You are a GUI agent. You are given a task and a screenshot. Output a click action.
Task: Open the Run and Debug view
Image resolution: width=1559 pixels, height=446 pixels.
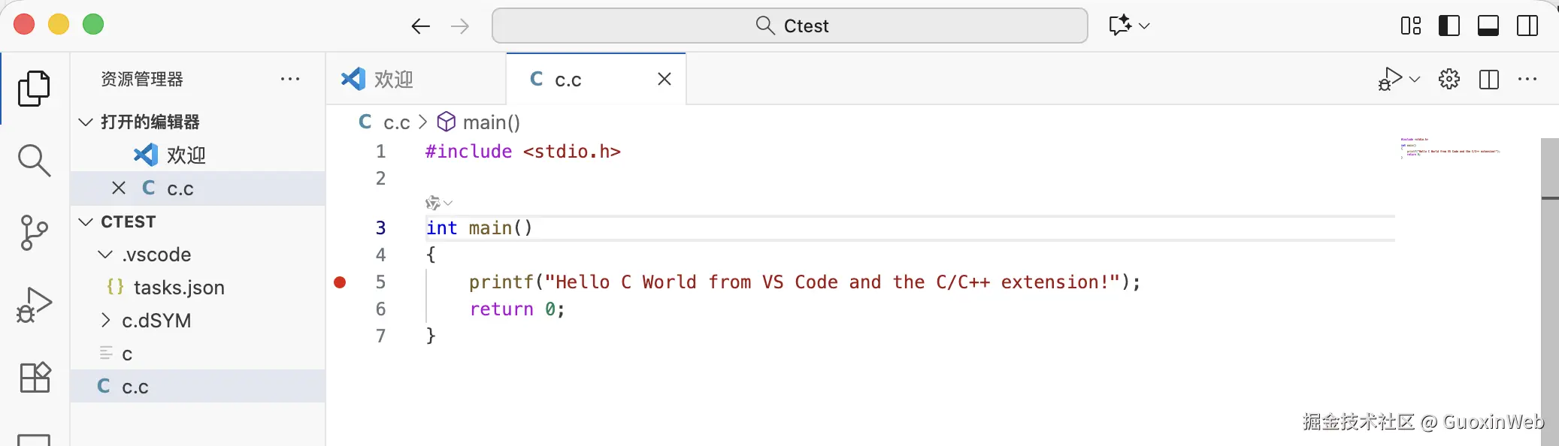tap(34, 305)
